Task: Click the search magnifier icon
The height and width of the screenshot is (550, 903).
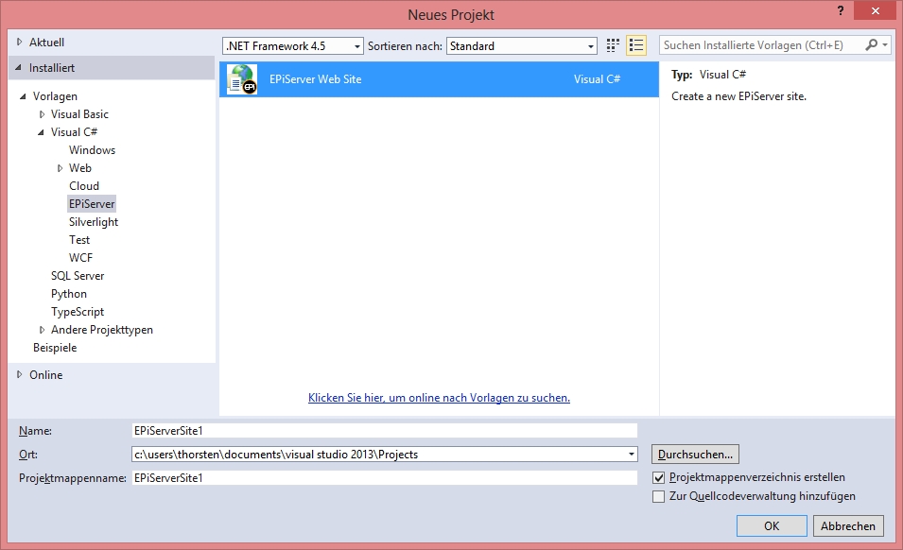Action: coord(871,45)
